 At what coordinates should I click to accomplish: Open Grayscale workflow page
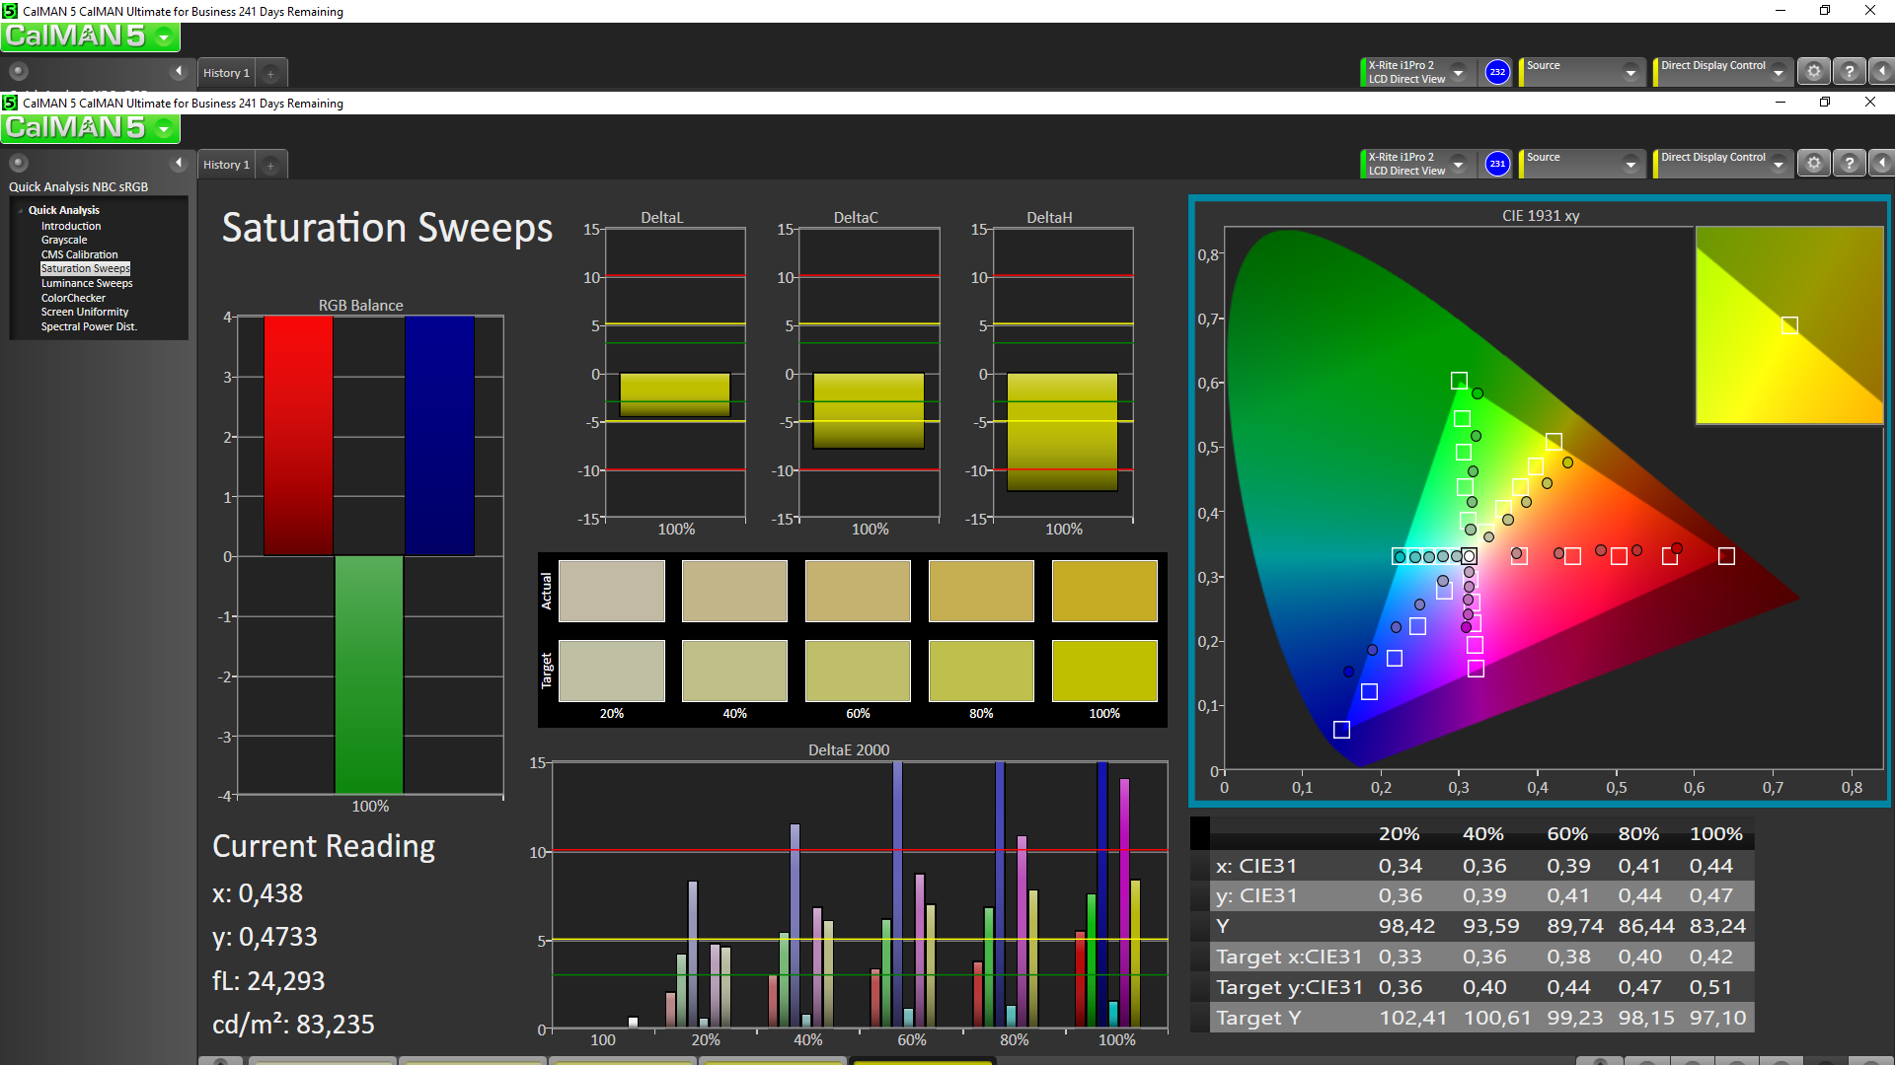click(x=64, y=240)
